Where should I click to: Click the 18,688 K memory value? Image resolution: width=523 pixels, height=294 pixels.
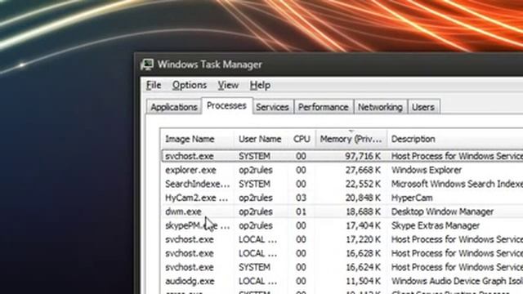pyautogui.click(x=363, y=212)
